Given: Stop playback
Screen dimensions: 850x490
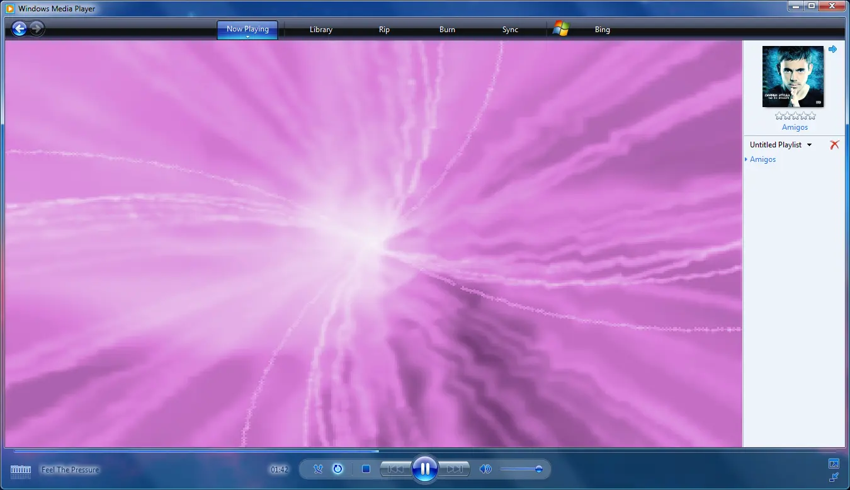Looking at the screenshot, I should (366, 469).
